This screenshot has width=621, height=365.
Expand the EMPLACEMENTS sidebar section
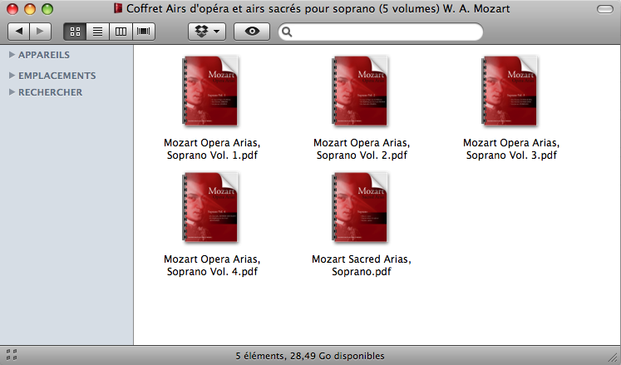click(12, 76)
